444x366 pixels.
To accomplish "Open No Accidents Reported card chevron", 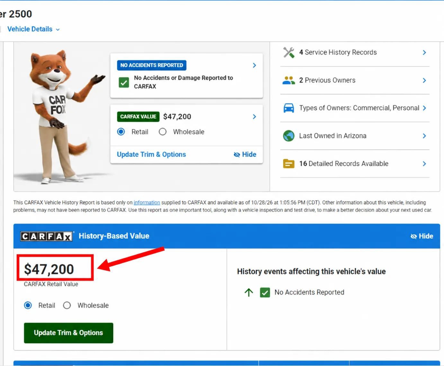I will tap(254, 65).
